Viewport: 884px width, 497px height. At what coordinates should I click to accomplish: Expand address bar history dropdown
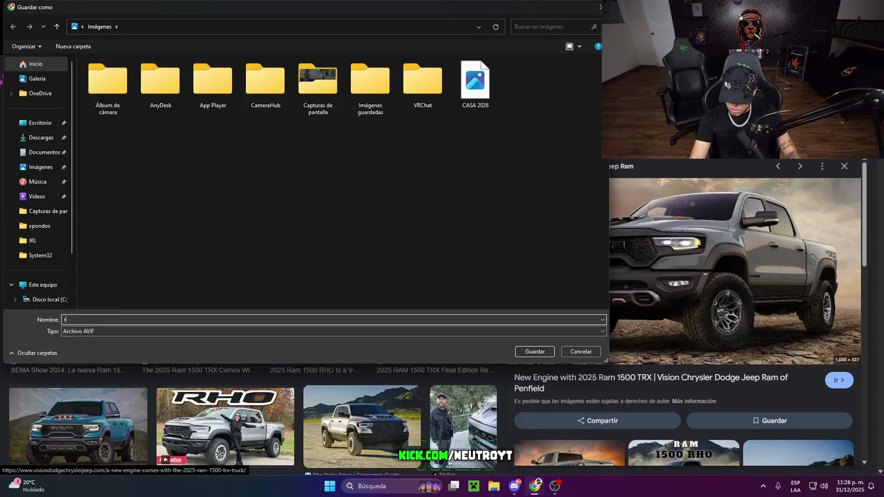(479, 27)
